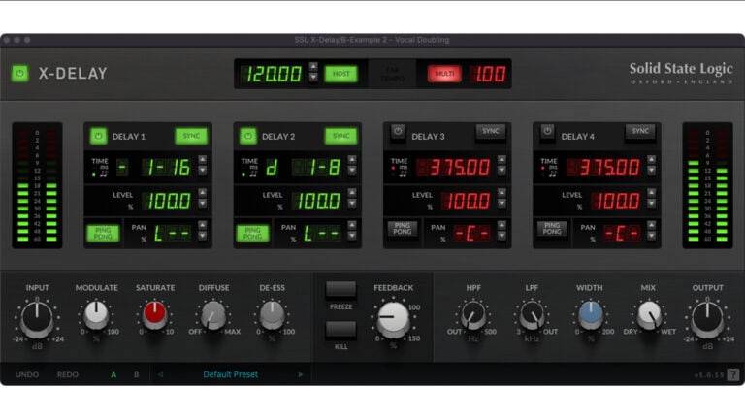Toggle SYNC on Delay 1
Screen dimensions: 745x419
pyautogui.click(x=191, y=136)
